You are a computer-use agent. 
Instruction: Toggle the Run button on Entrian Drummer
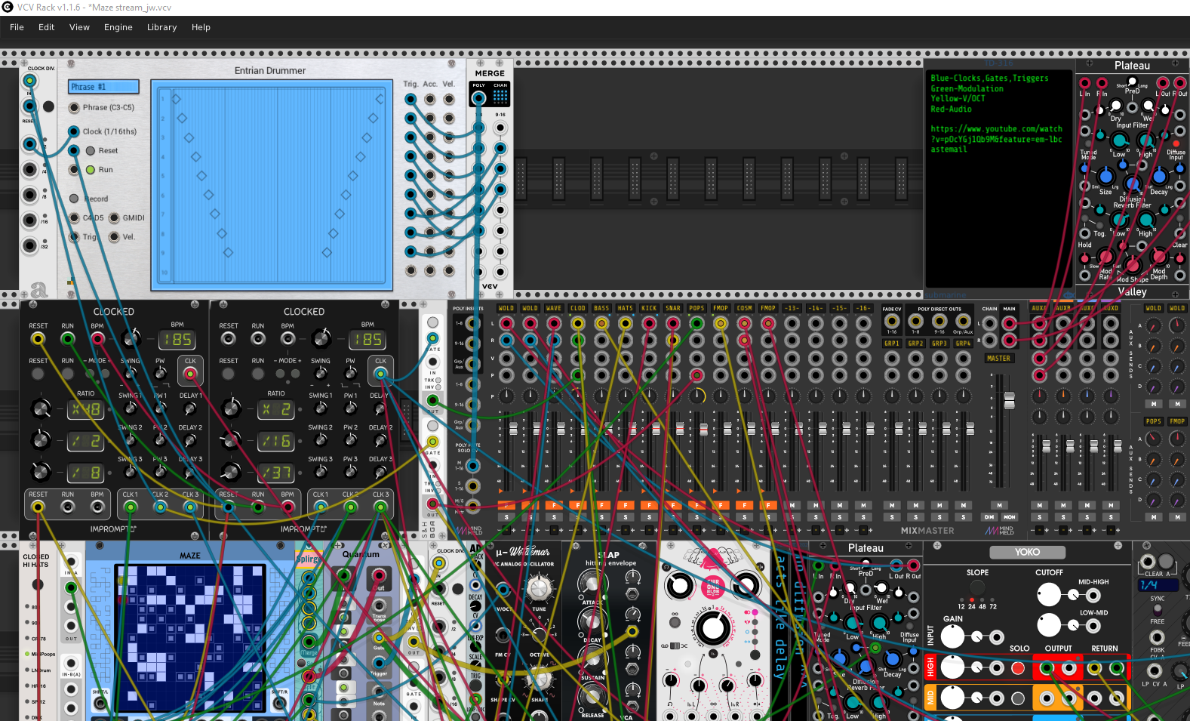point(91,170)
